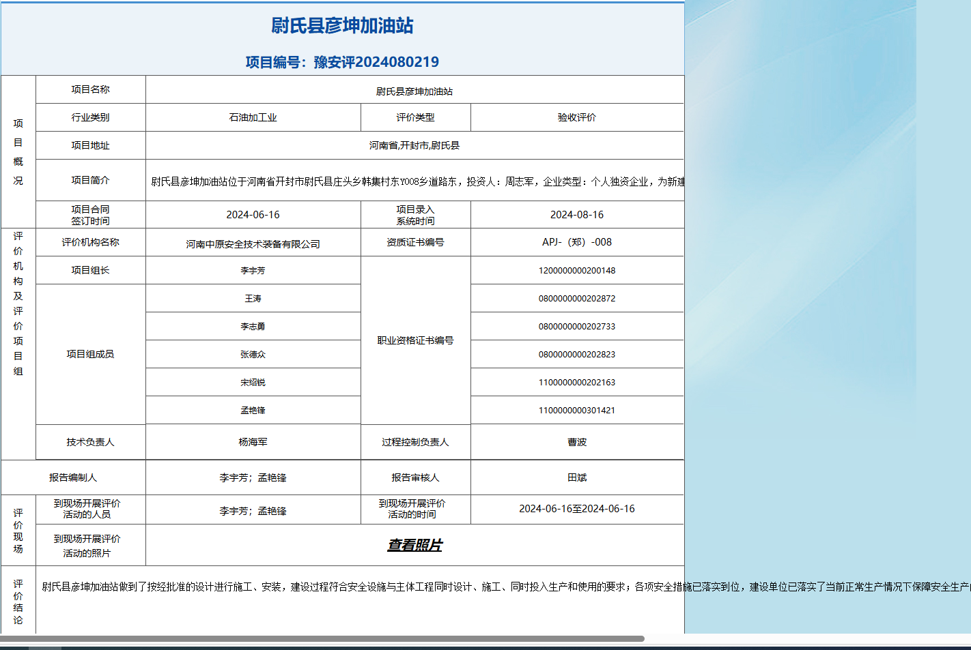Click the 到现场开展评价活动的时间 label
Image resolution: width=971 pixels, height=650 pixels.
coord(412,509)
